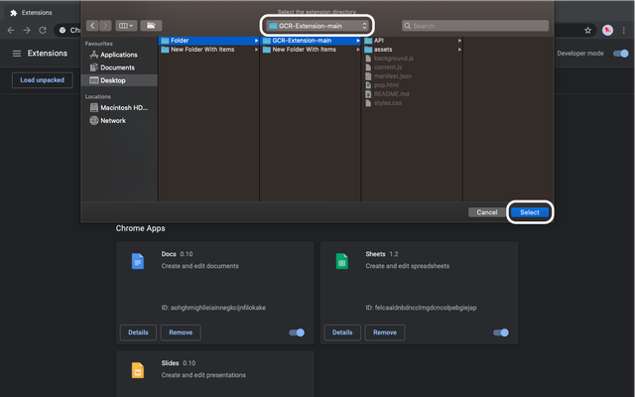This screenshot has height=397, width=635.
Task: Disable the Sheets app toggle
Action: tap(500, 332)
